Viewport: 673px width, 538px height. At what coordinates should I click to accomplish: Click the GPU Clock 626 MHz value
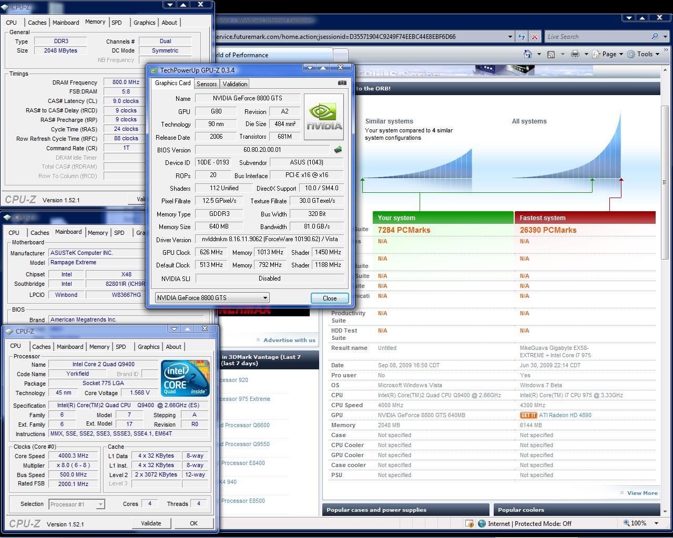point(211,252)
